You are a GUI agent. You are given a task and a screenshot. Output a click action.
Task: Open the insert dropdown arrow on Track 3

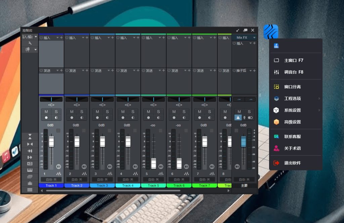pyautogui.click(x=109, y=38)
